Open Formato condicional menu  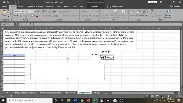tap(106, 14)
